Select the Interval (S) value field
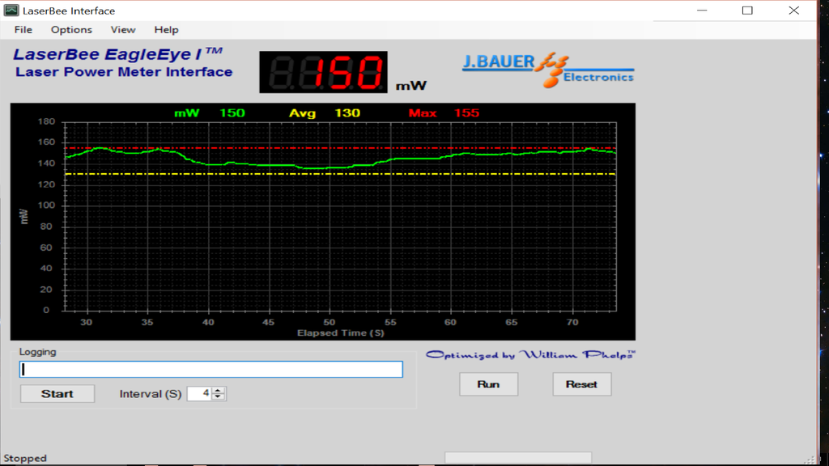 (x=200, y=394)
